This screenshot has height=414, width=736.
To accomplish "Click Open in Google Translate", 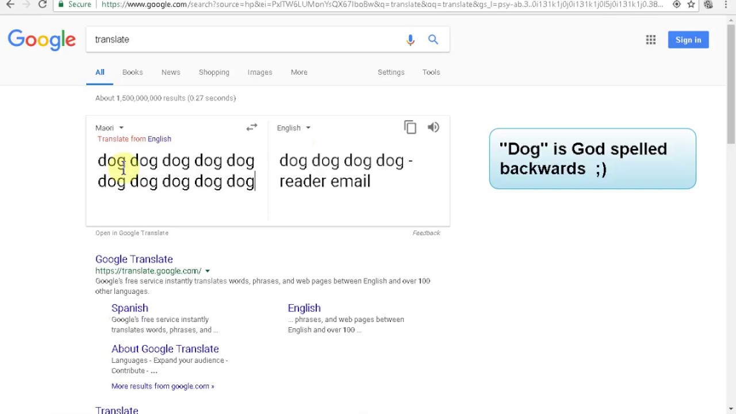I will 132,233.
